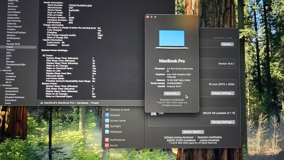Select Storage in the sidebar
This screenshot has height=160, width=284.
coord(10,62)
